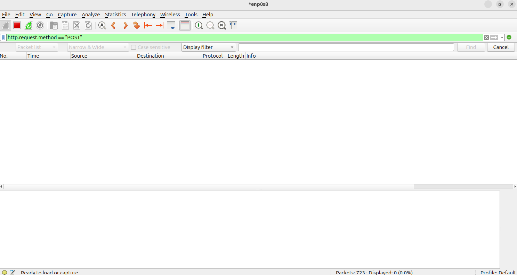
Task: Zoom in on packet text
Action: pyautogui.click(x=199, y=25)
